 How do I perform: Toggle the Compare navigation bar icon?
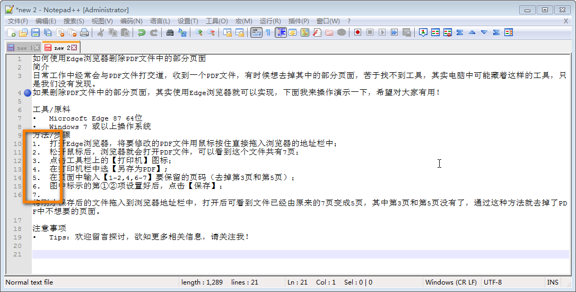click(509, 32)
